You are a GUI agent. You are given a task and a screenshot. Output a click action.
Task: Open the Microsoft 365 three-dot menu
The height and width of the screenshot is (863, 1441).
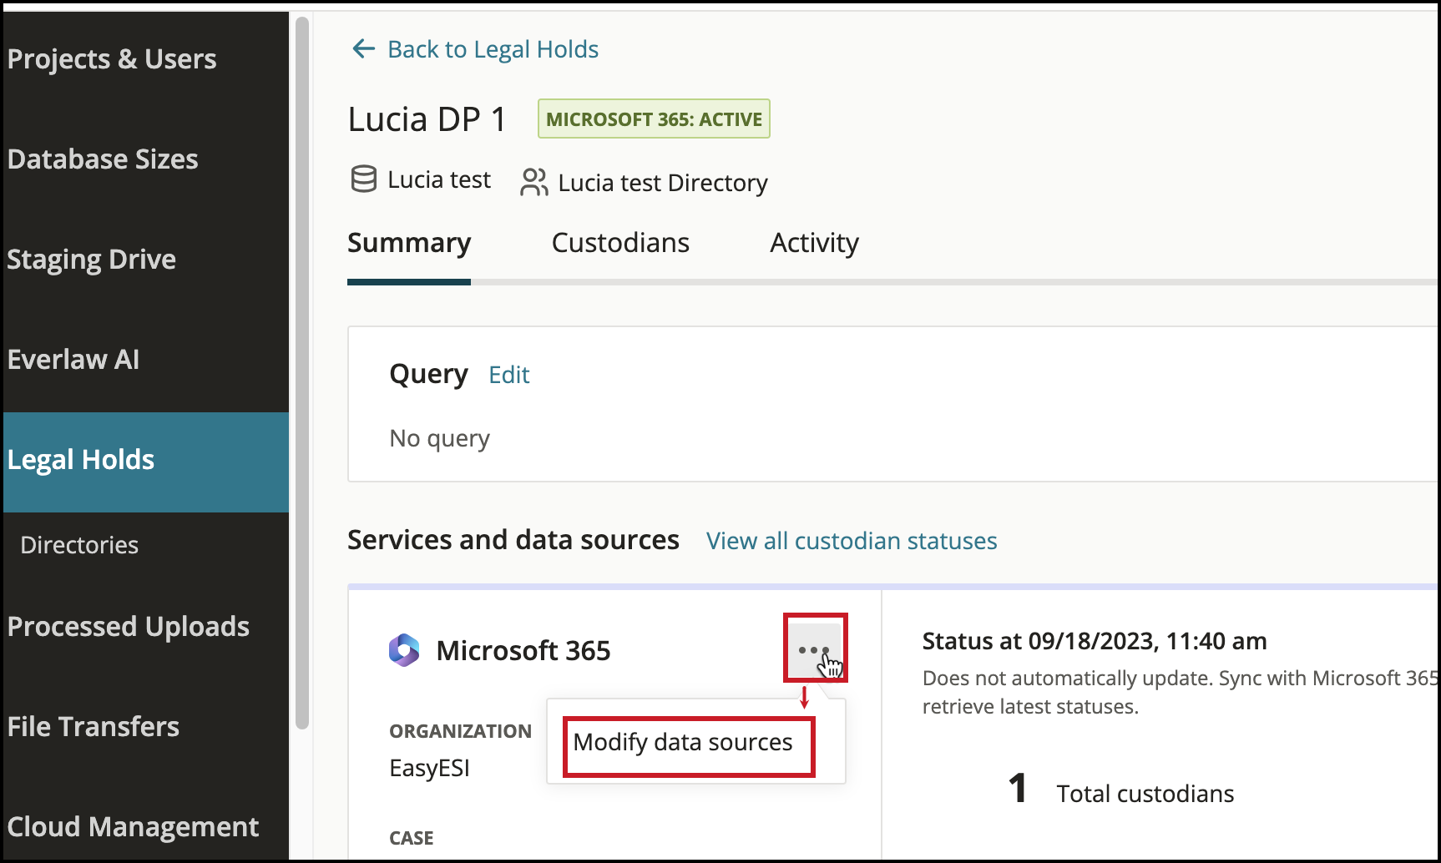tap(815, 649)
